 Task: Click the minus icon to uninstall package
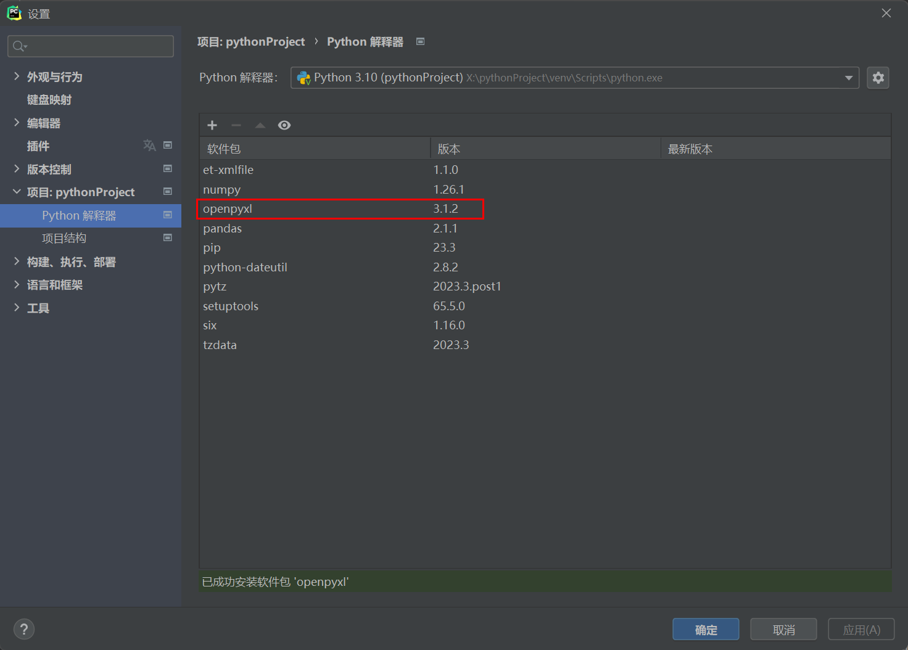236,125
